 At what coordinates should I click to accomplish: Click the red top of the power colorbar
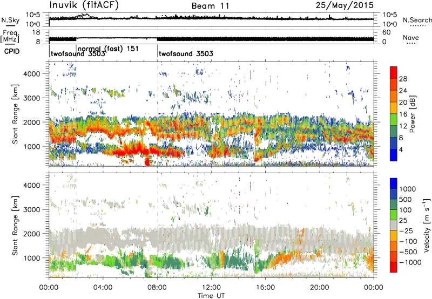(x=394, y=71)
